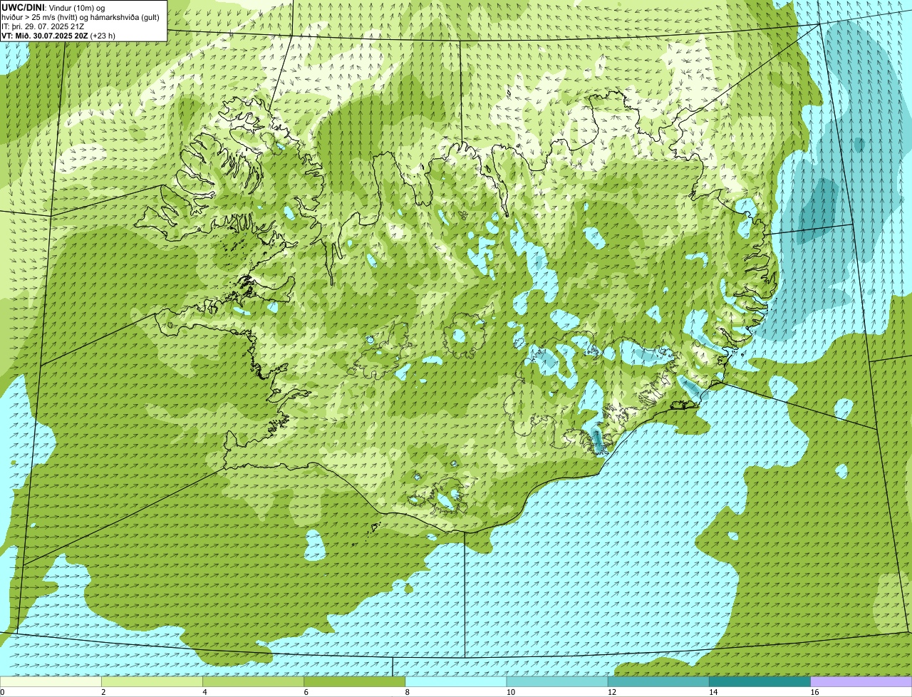
Task: Click the scale label "8"
Action: 408,692
